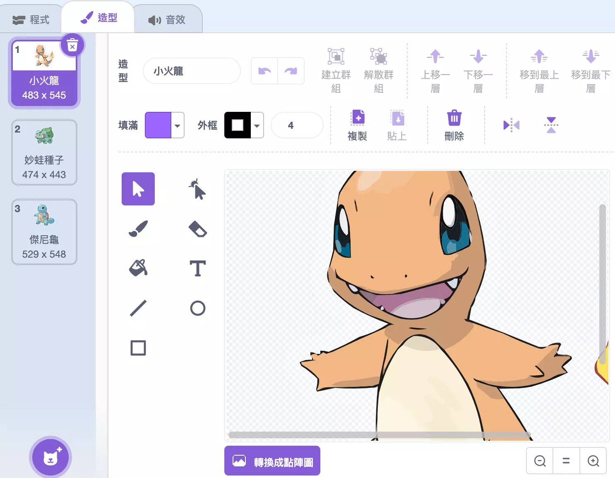Click the 複製 button
Screen dimensions: 615x478
[358, 125]
